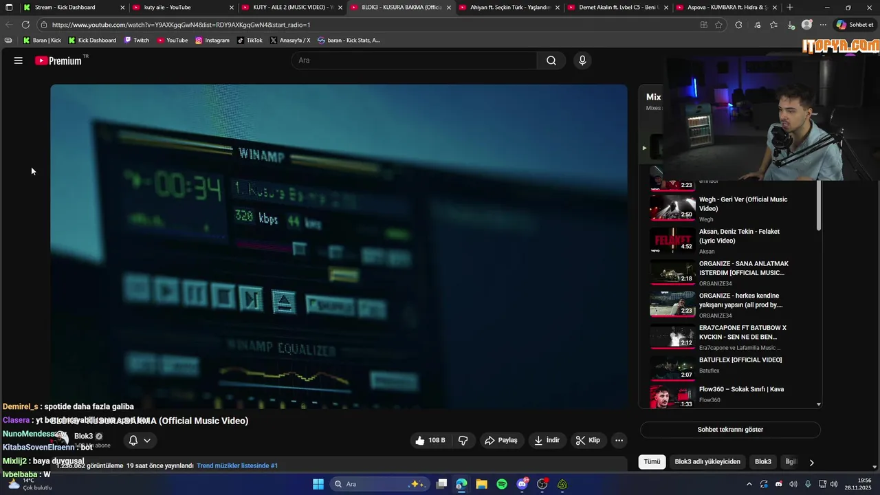Click the browser address bar URL
Screen dimensions: 880x495
pos(181,25)
